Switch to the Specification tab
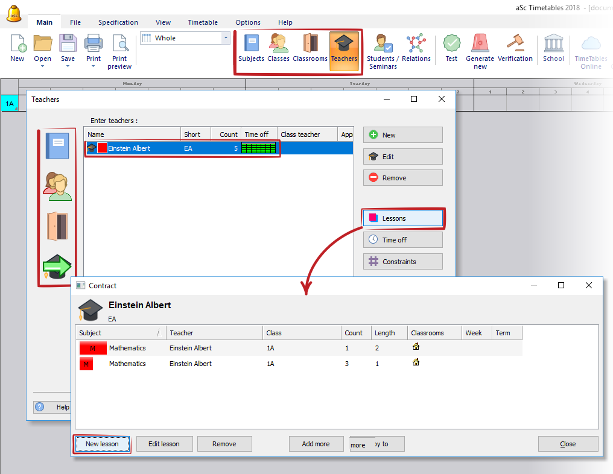This screenshot has width=613, height=474. (118, 22)
